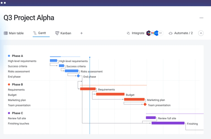Click the blue Success criteria Gantt bar

coord(61,66)
